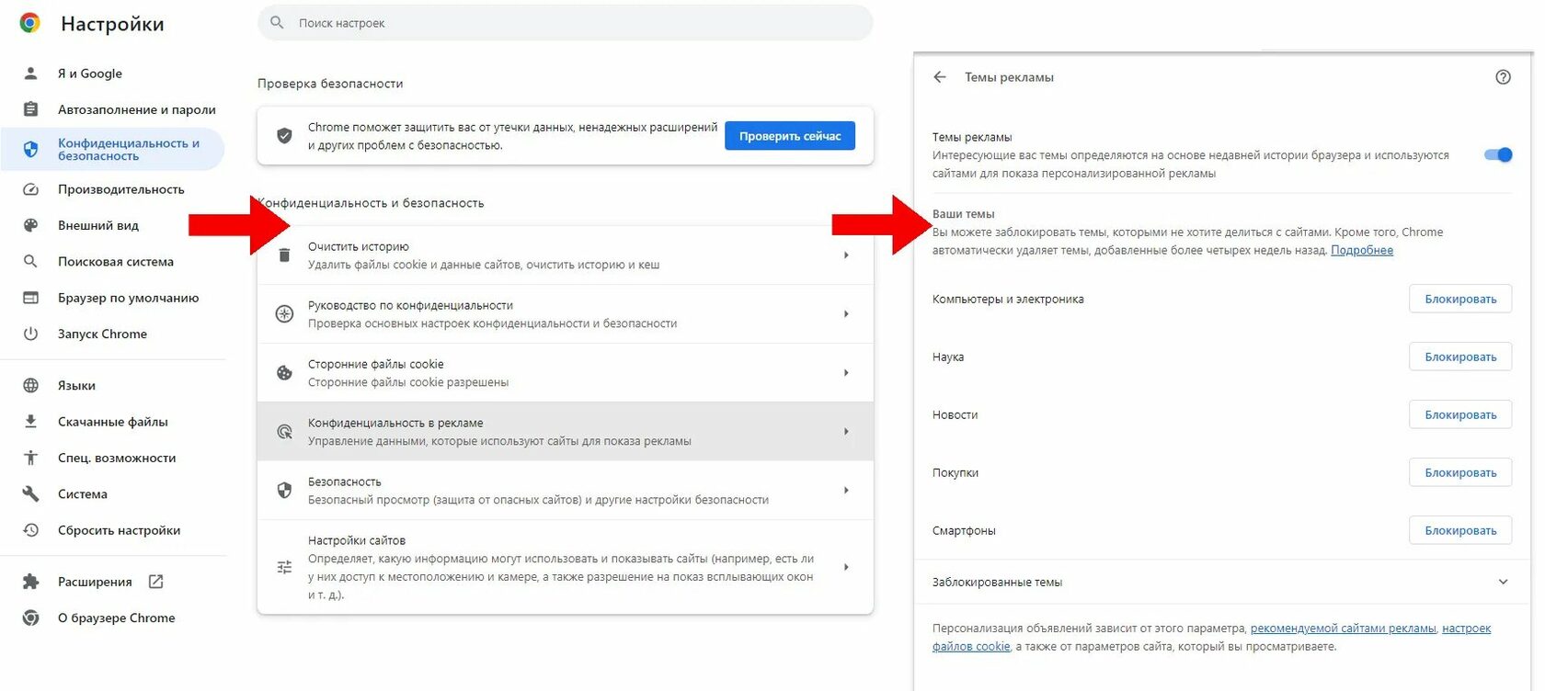Viewport: 1545px width, 691px height.
Task: Expand the Заблокированные темы section
Action: (1503, 582)
